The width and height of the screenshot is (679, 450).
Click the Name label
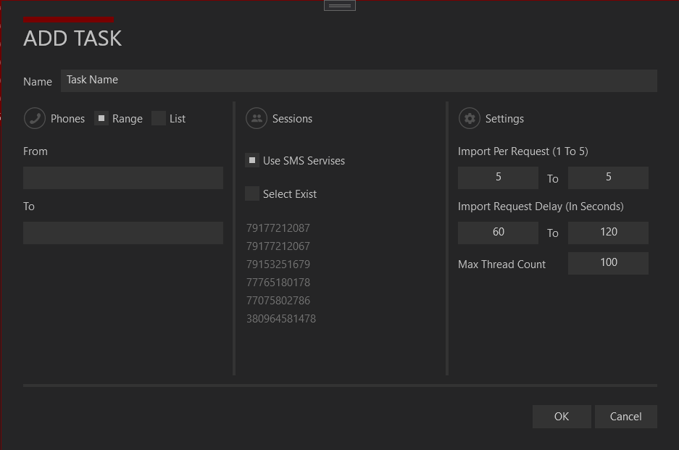tap(38, 82)
